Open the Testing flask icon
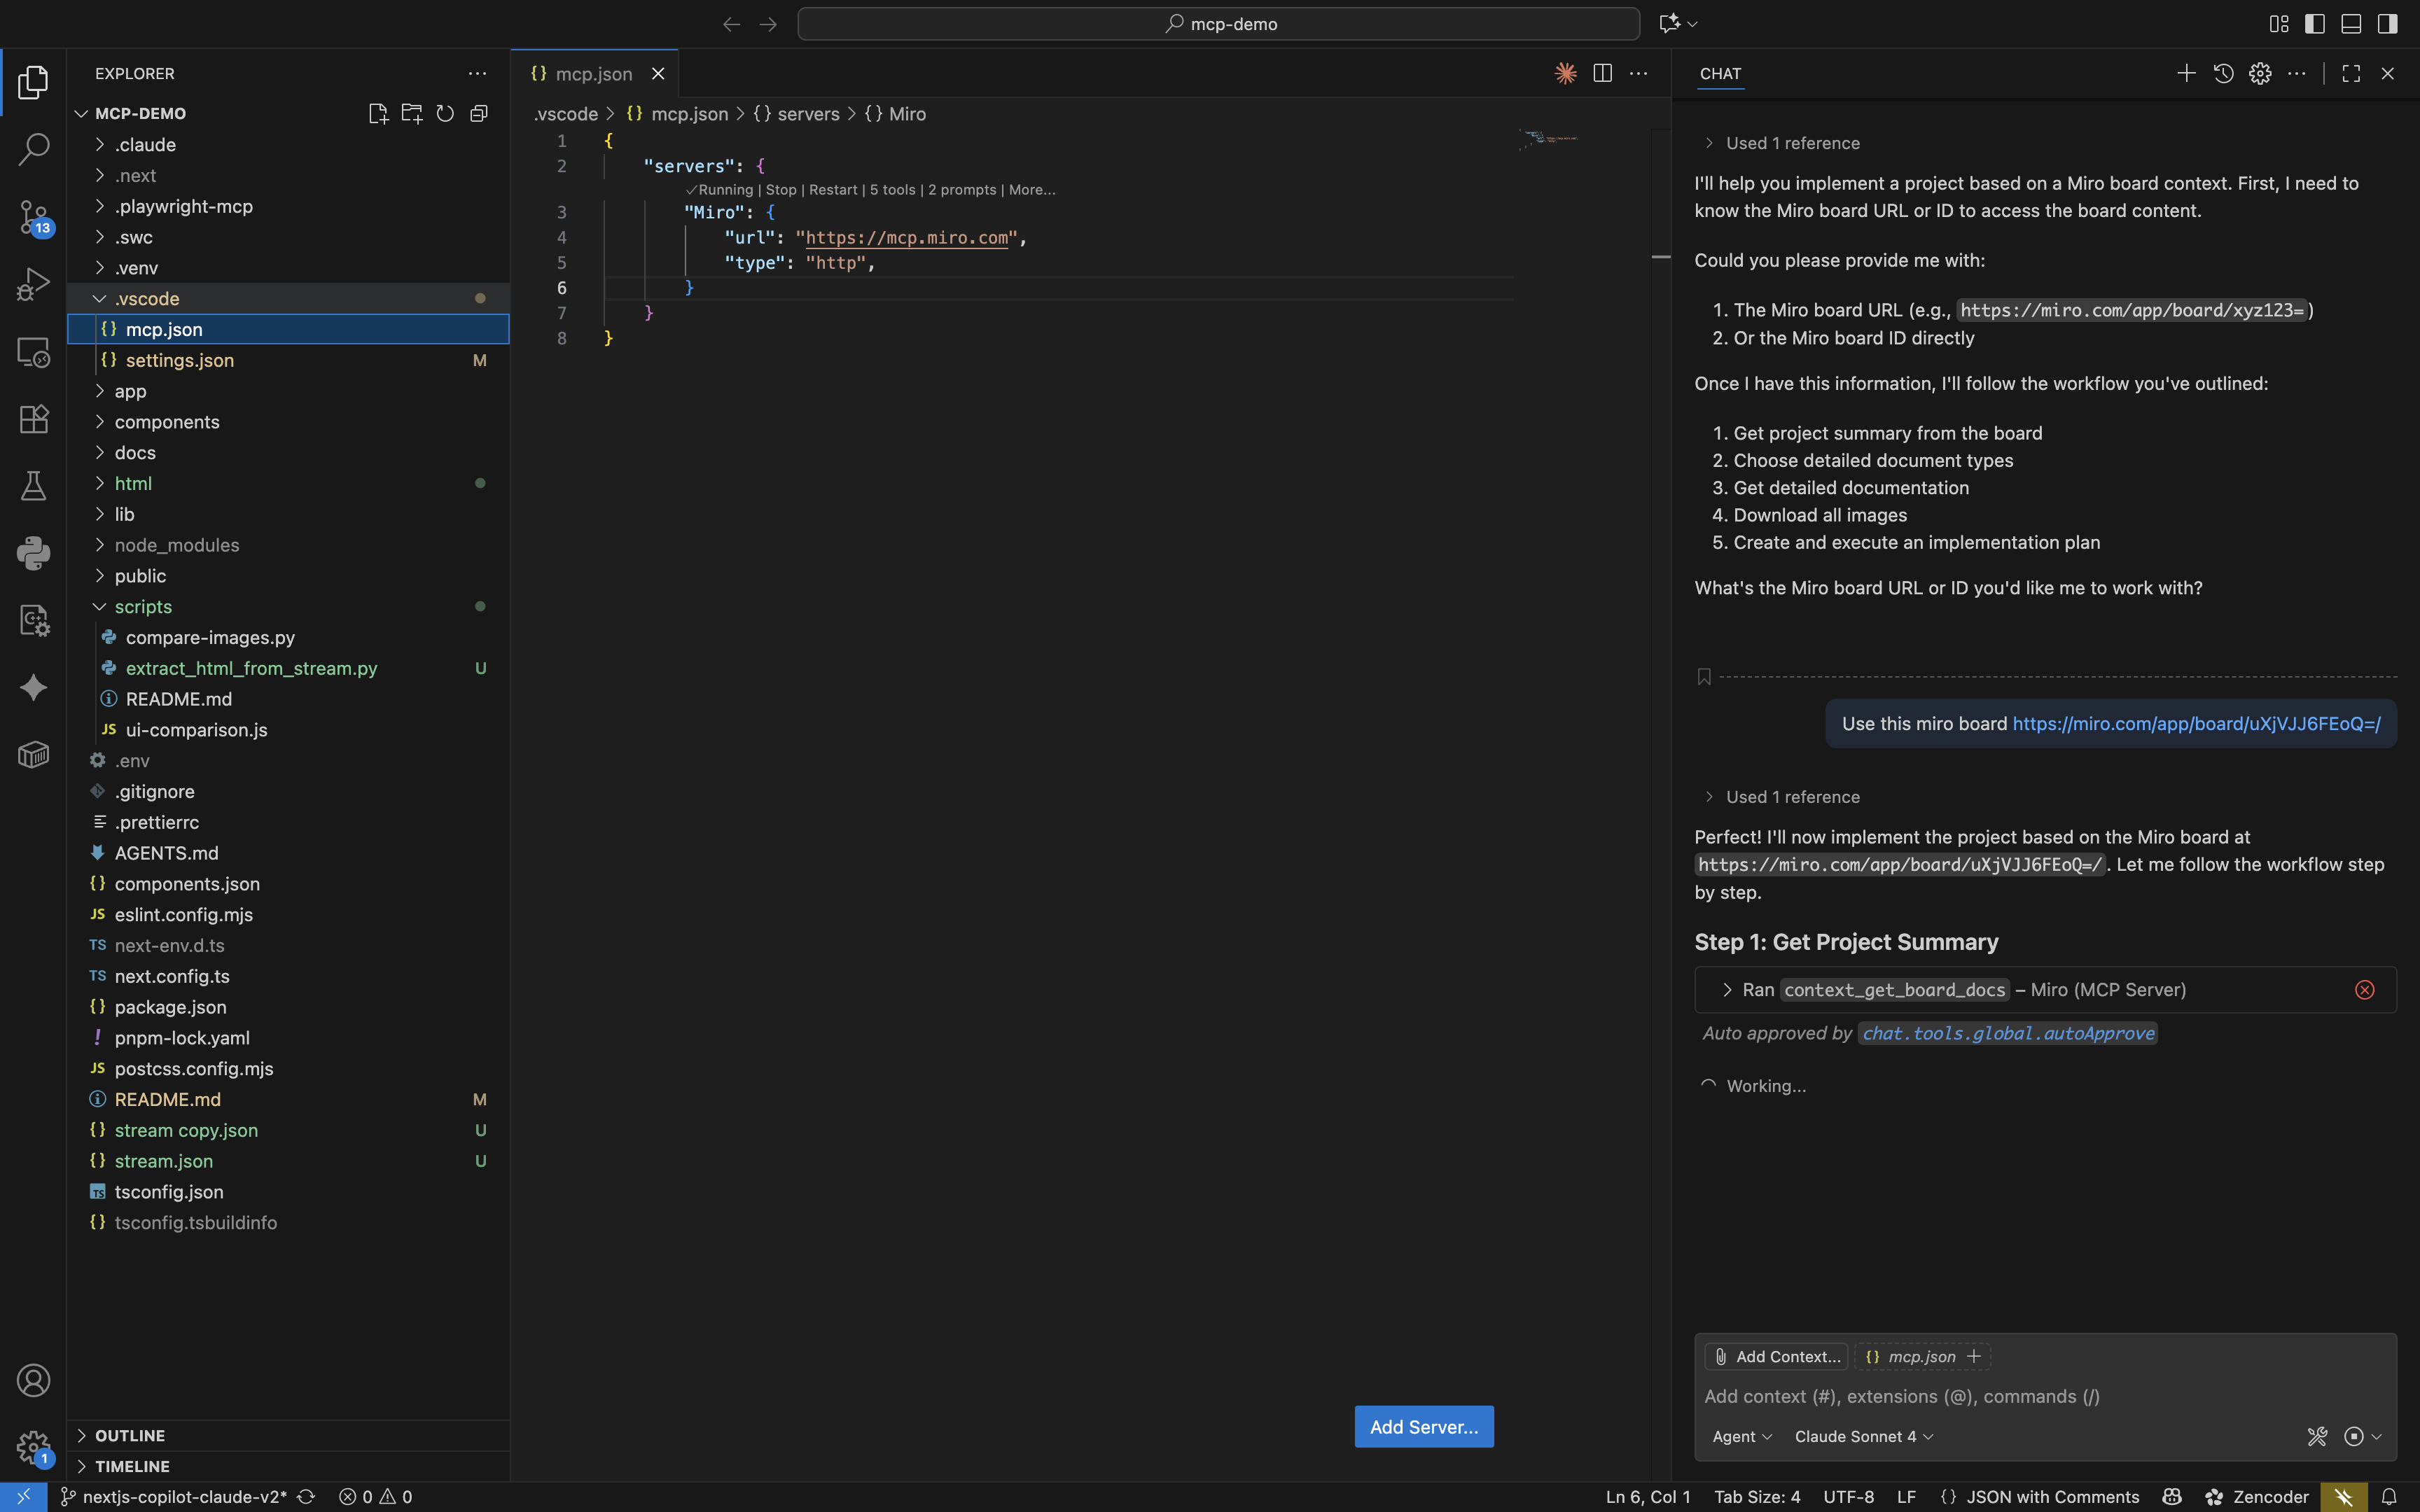Viewport: 2420px width, 1512px height. (x=33, y=486)
